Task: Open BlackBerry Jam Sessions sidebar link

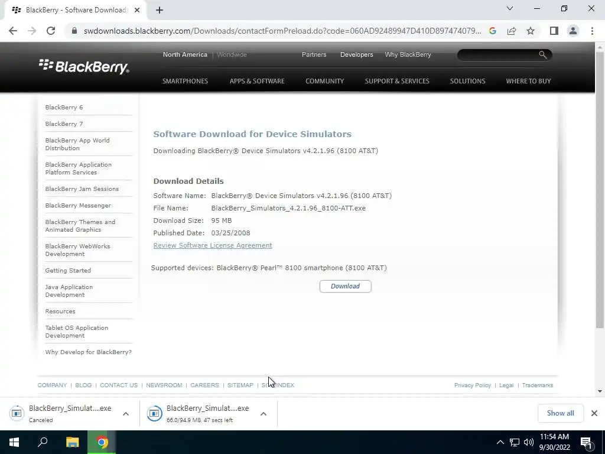Action: point(82,189)
